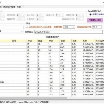Click the 金额 column header
Image resolution: width=104 pixels, height=104 pixels.
pyautogui.click(x=66, y=41)
